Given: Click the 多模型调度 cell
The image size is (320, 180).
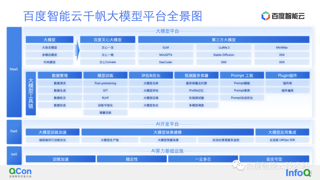Looking at the screenshot, I should (x=196, y=105).
